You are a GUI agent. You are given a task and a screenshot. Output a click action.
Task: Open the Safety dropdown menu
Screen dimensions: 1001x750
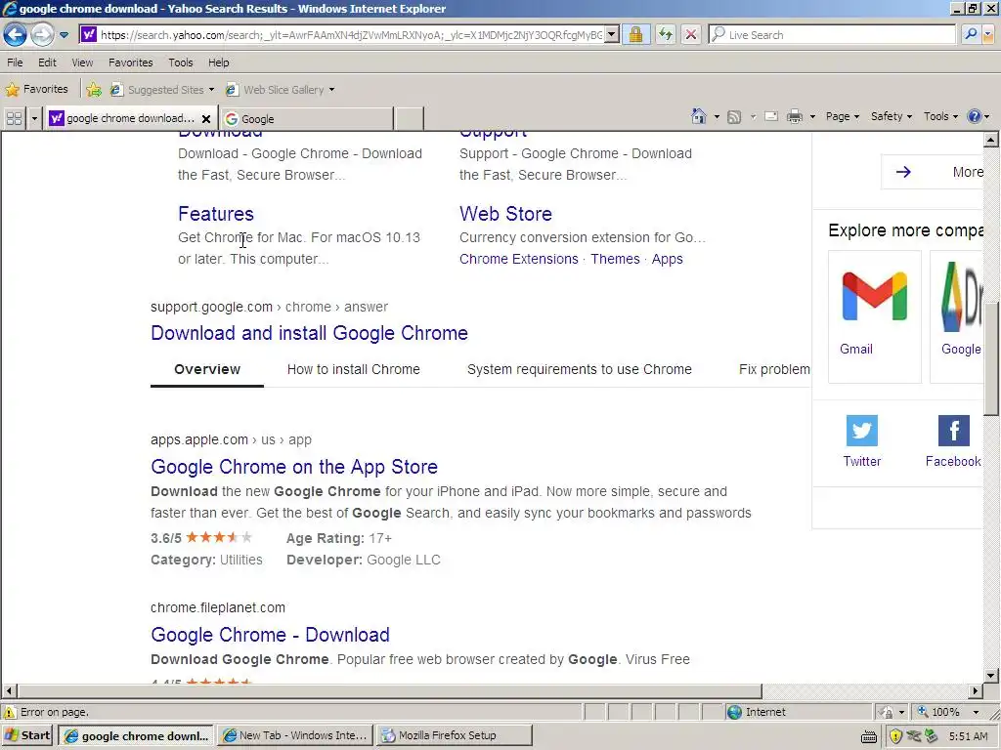[x=892, y=116]
